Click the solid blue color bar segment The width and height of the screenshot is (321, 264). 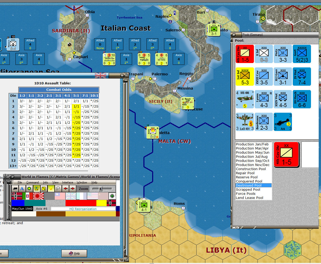[18, 203]
